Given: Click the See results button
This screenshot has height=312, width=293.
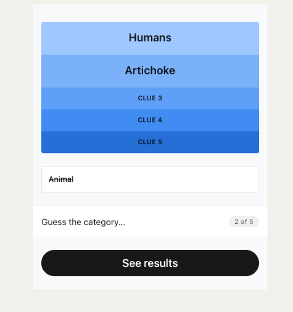Looking at the screenshot, I should (150, 263).
